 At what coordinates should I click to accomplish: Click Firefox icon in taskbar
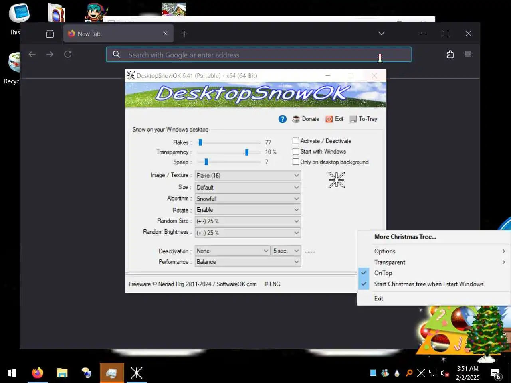pos(38,373)
